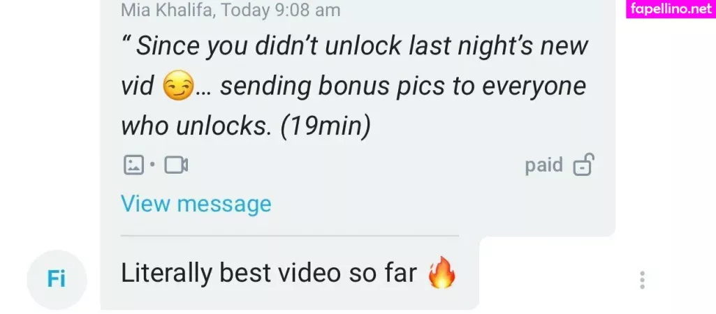Viewport: 716px width, 314px height.
Task: Click the Fi avatar circle
Action: (57, 279)
